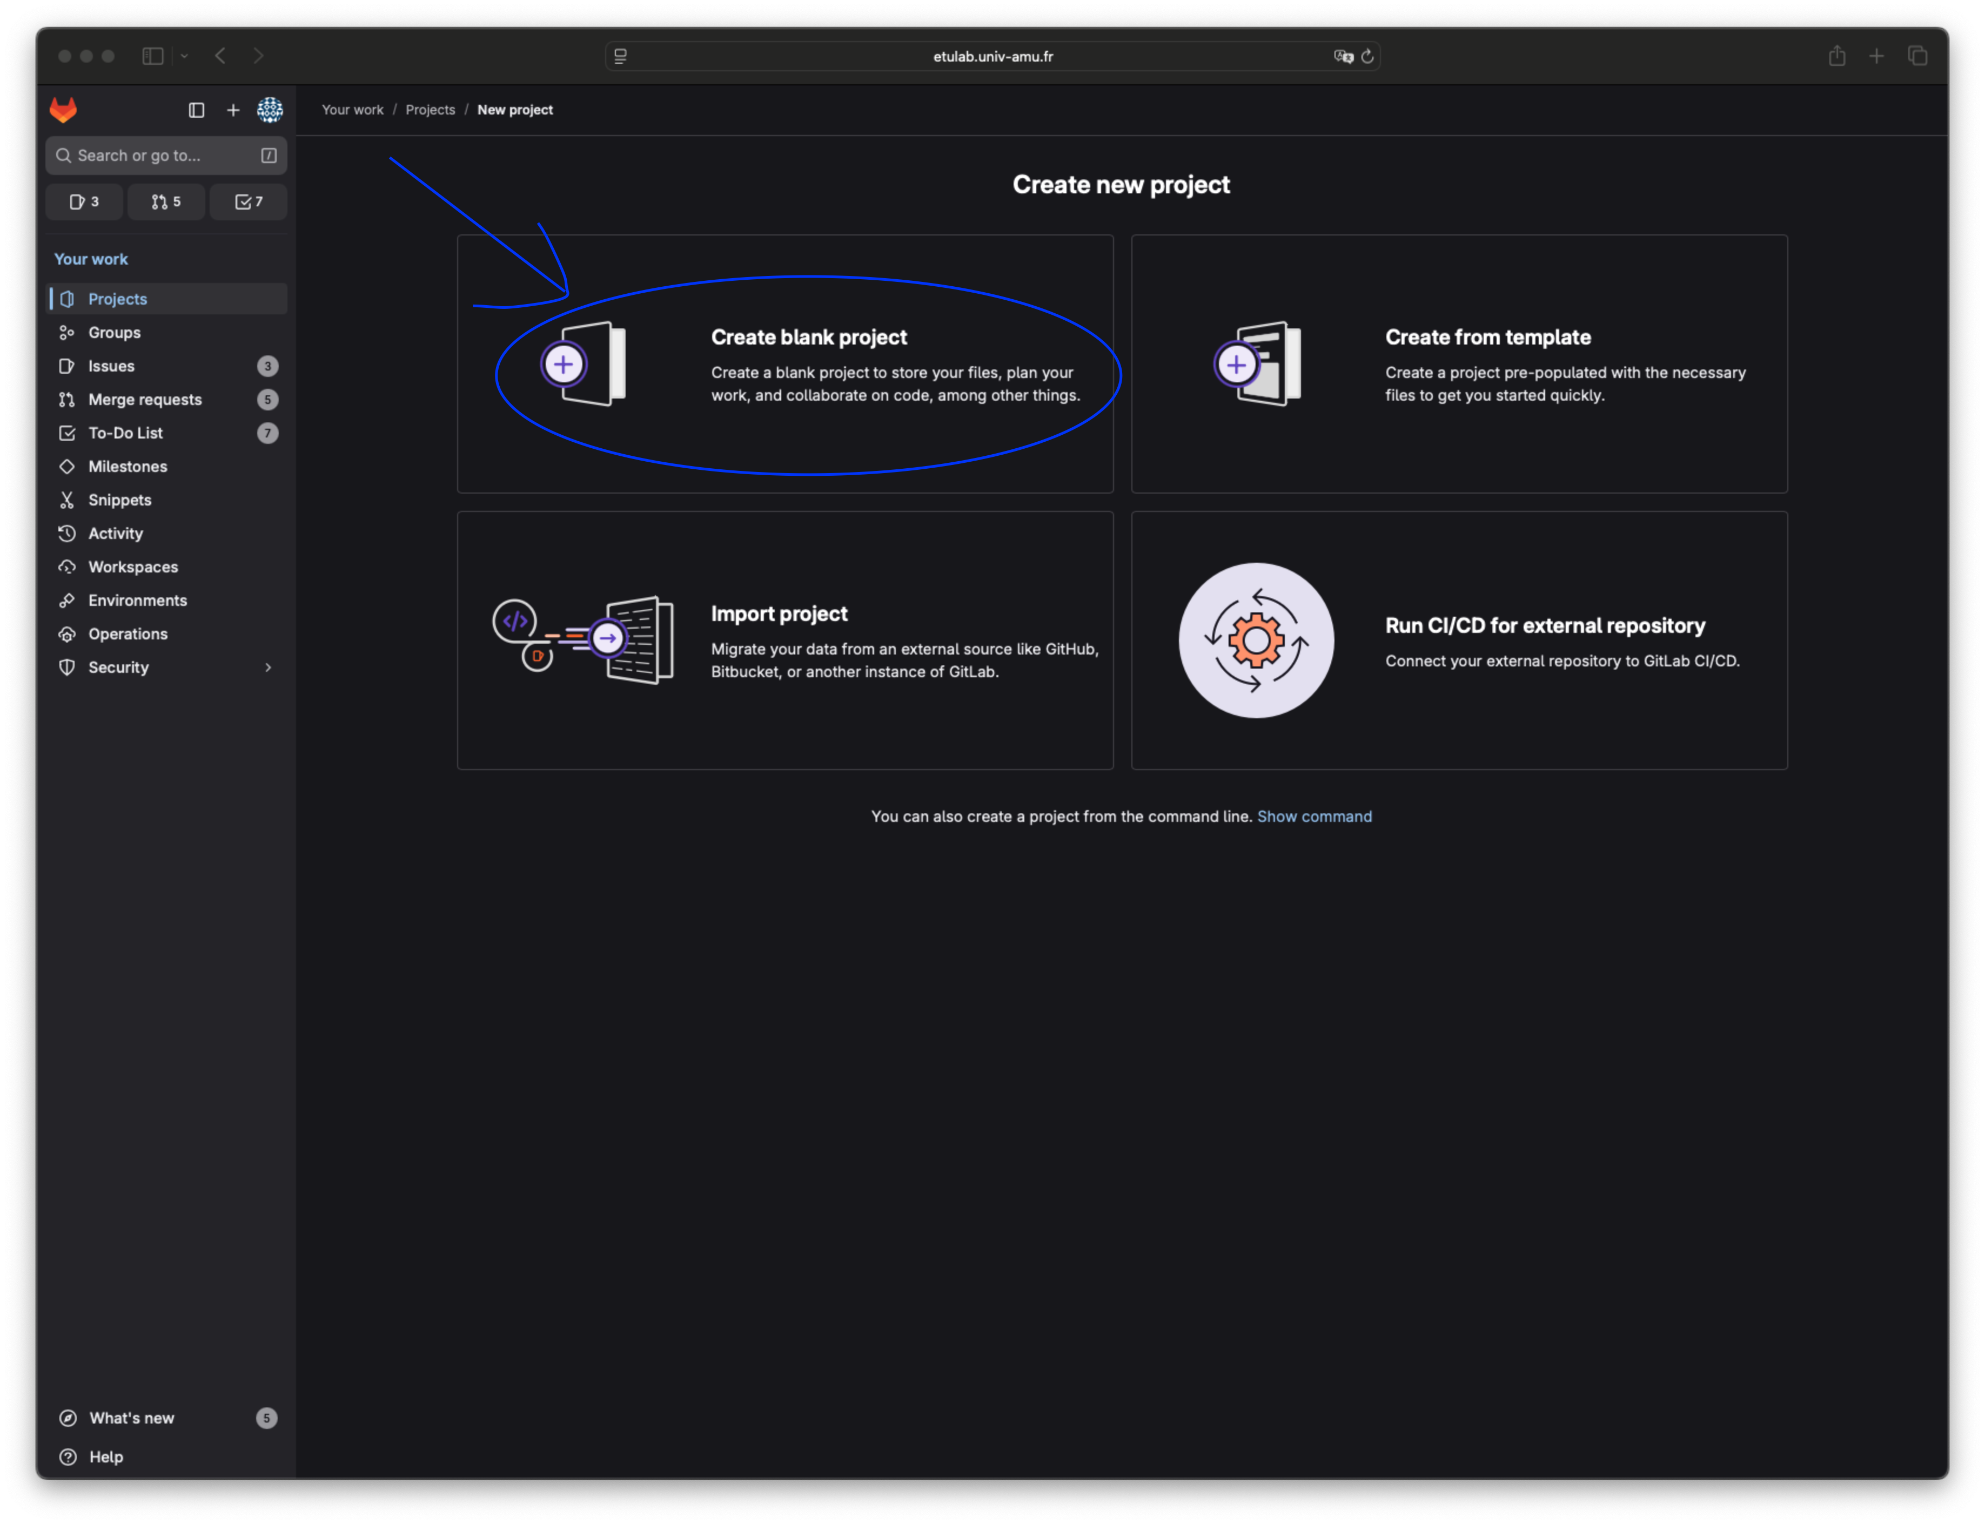
Task: Go to Snippets in sidebar
Action: (120, 500)
